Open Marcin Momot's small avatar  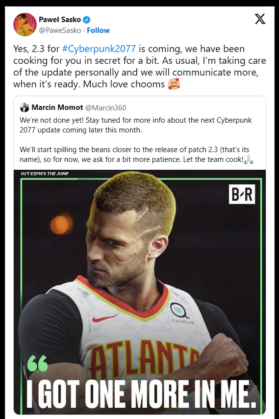pos(25,107)
